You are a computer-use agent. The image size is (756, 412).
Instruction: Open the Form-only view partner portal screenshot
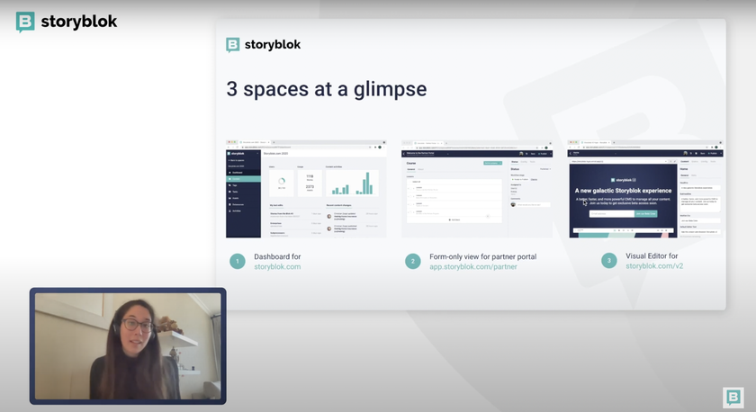(x=477, y=189)
